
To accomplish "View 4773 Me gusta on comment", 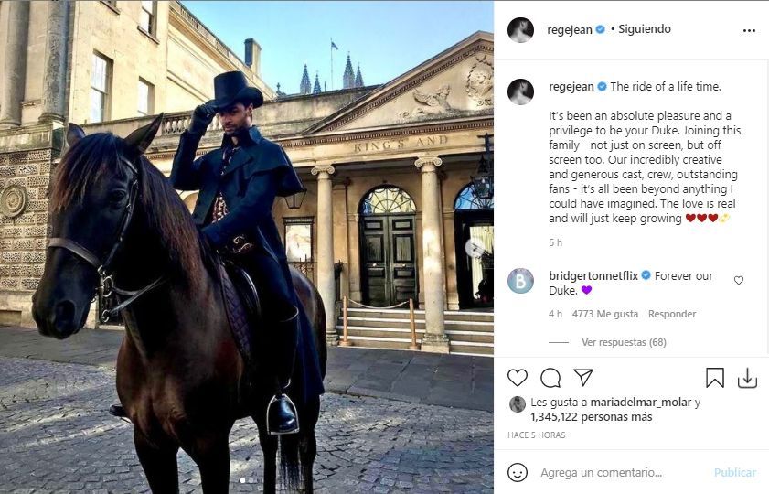I will point(604,314).
